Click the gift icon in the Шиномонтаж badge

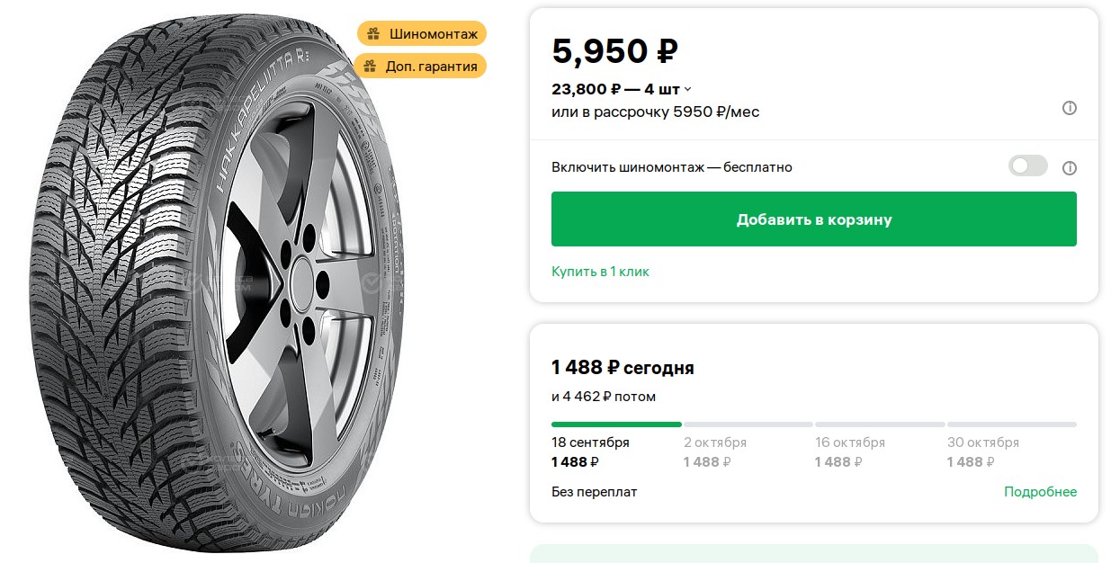coord(373,34)
